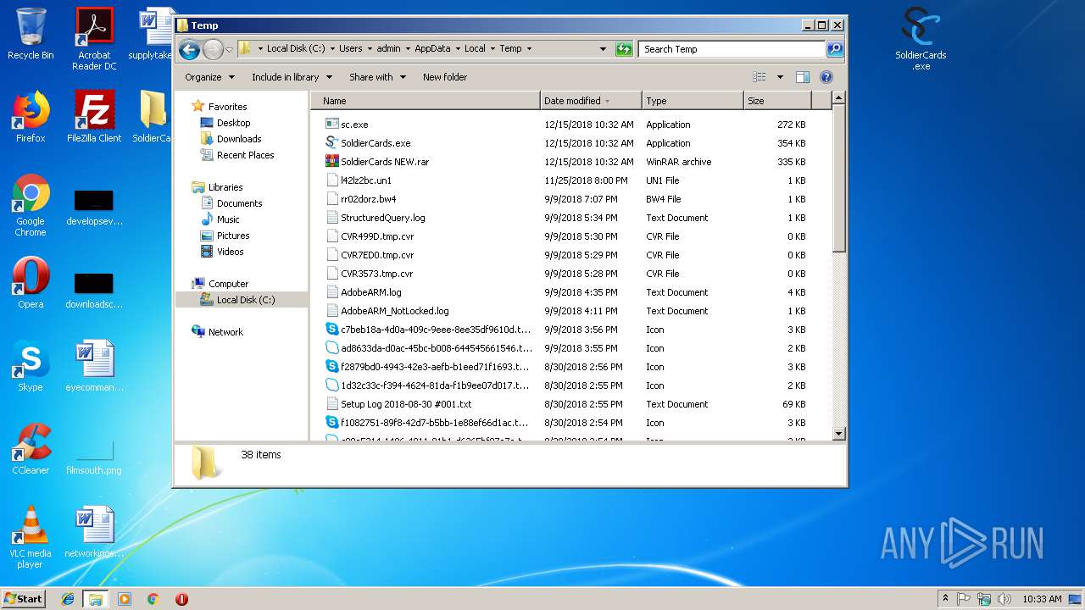The height and width of the screenshot is (610, 1085).
Task: Click in Search Temp field
Action: pyautogui.click(x=732, y=49)
